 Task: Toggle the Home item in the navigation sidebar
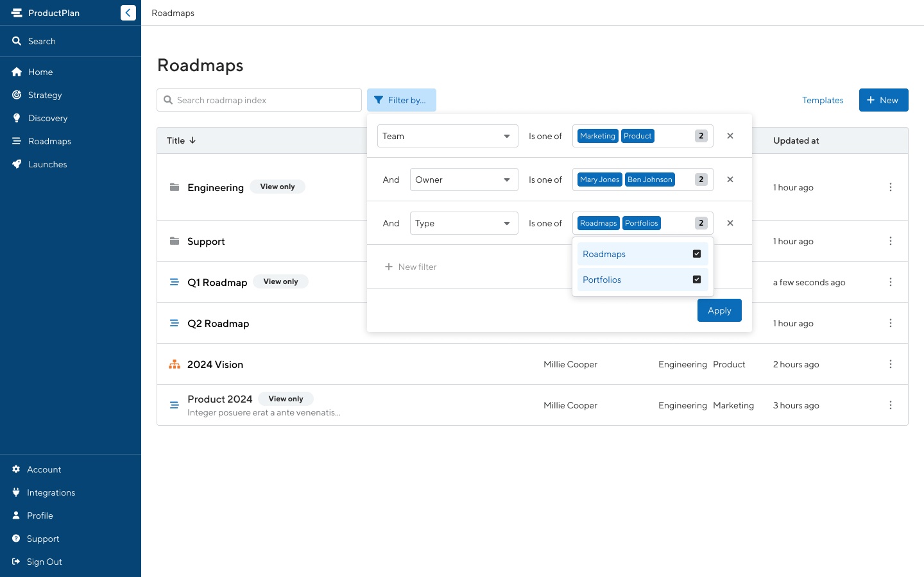coord(40,72)
